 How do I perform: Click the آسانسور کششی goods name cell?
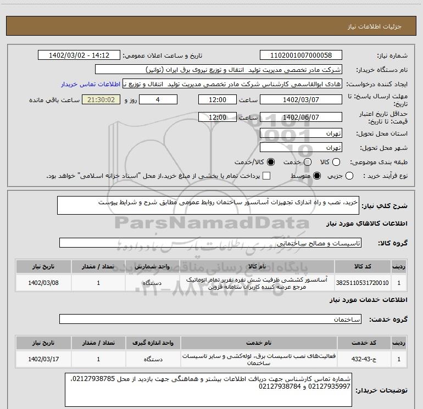pyautogui.click(x=257, y=283)
